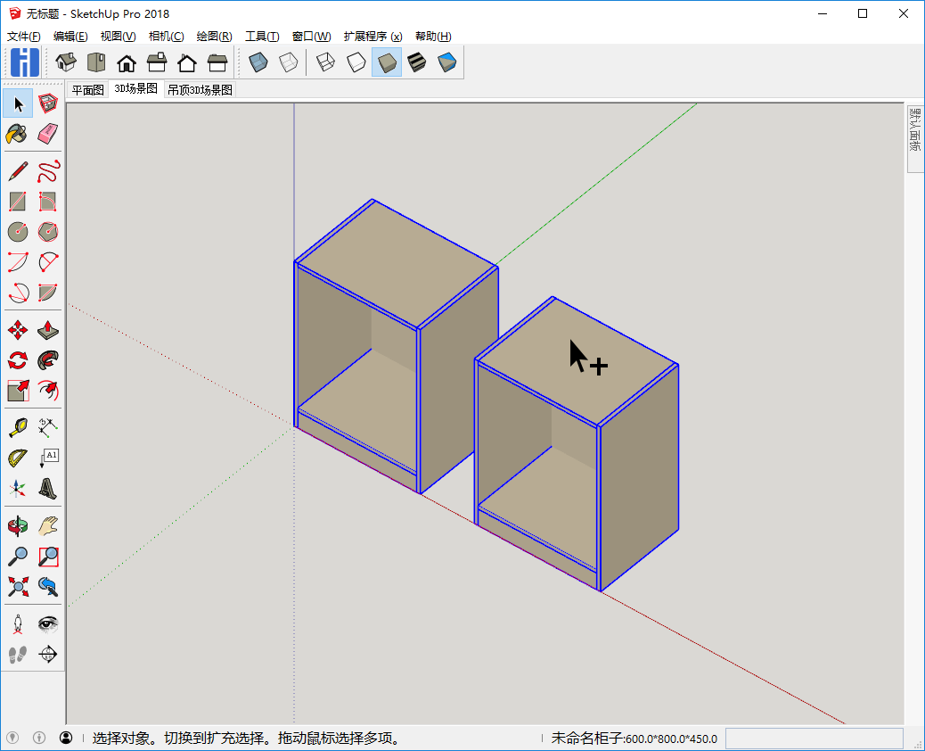Enable Wireframe display style
This screenshot has height=751, width=925.
326,62
